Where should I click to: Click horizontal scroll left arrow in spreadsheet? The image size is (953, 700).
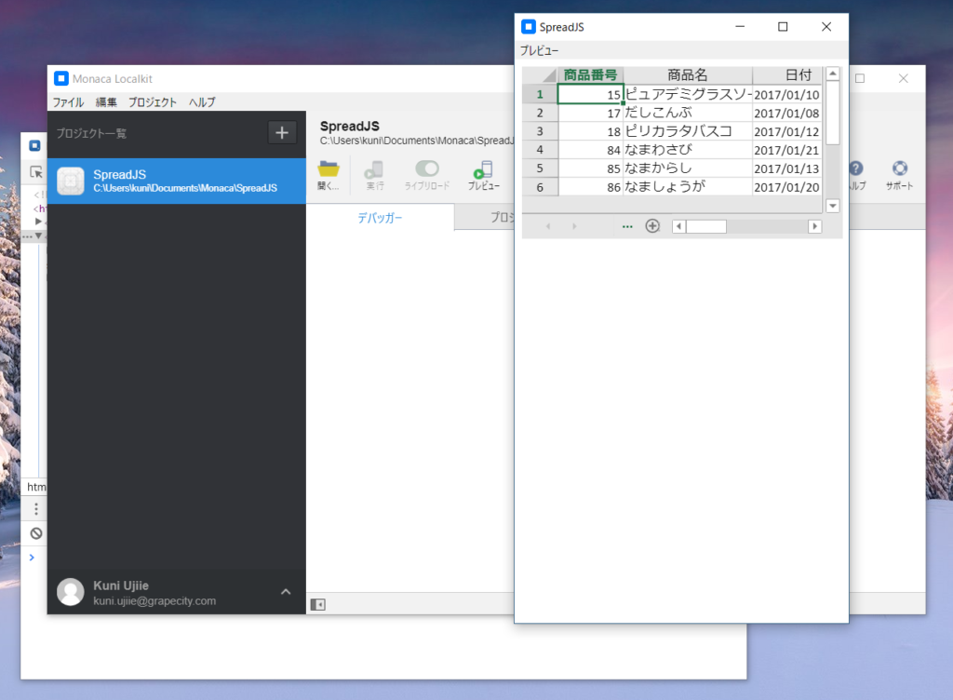tap(678, 226)
